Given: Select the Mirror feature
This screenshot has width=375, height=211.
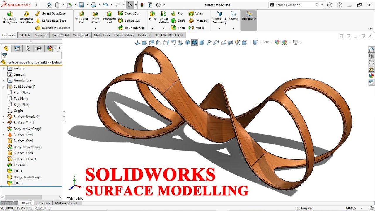Looking at the screenshot, I should (x=197, y=28).
